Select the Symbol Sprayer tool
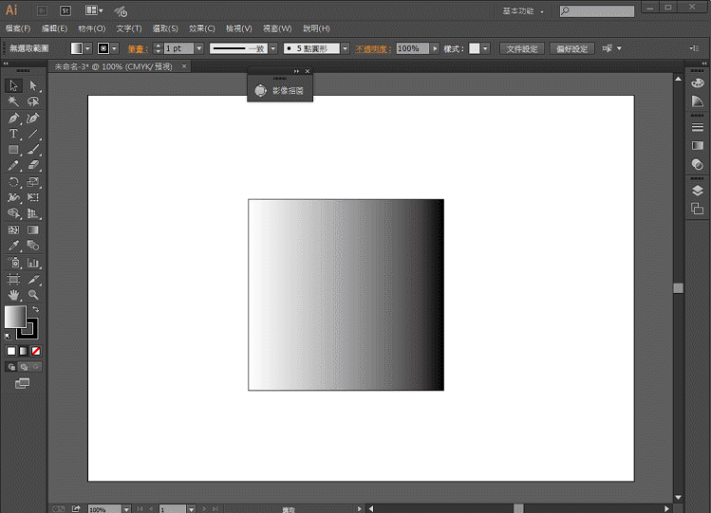Image resolution: width=711 pixels, height=513 pixels. 13,263
